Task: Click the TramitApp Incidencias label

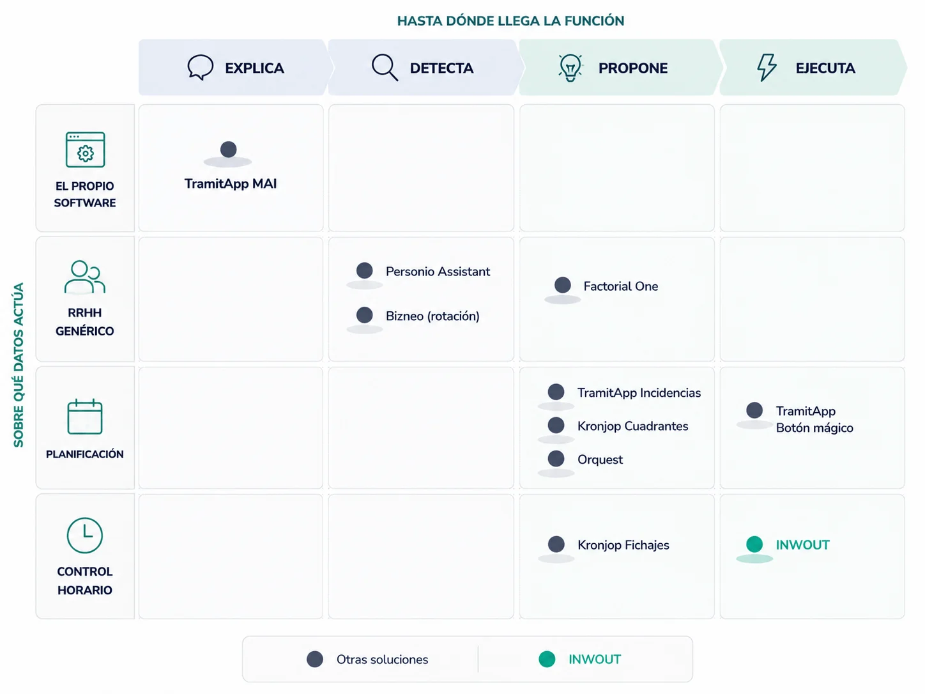Action: [639, 393]
